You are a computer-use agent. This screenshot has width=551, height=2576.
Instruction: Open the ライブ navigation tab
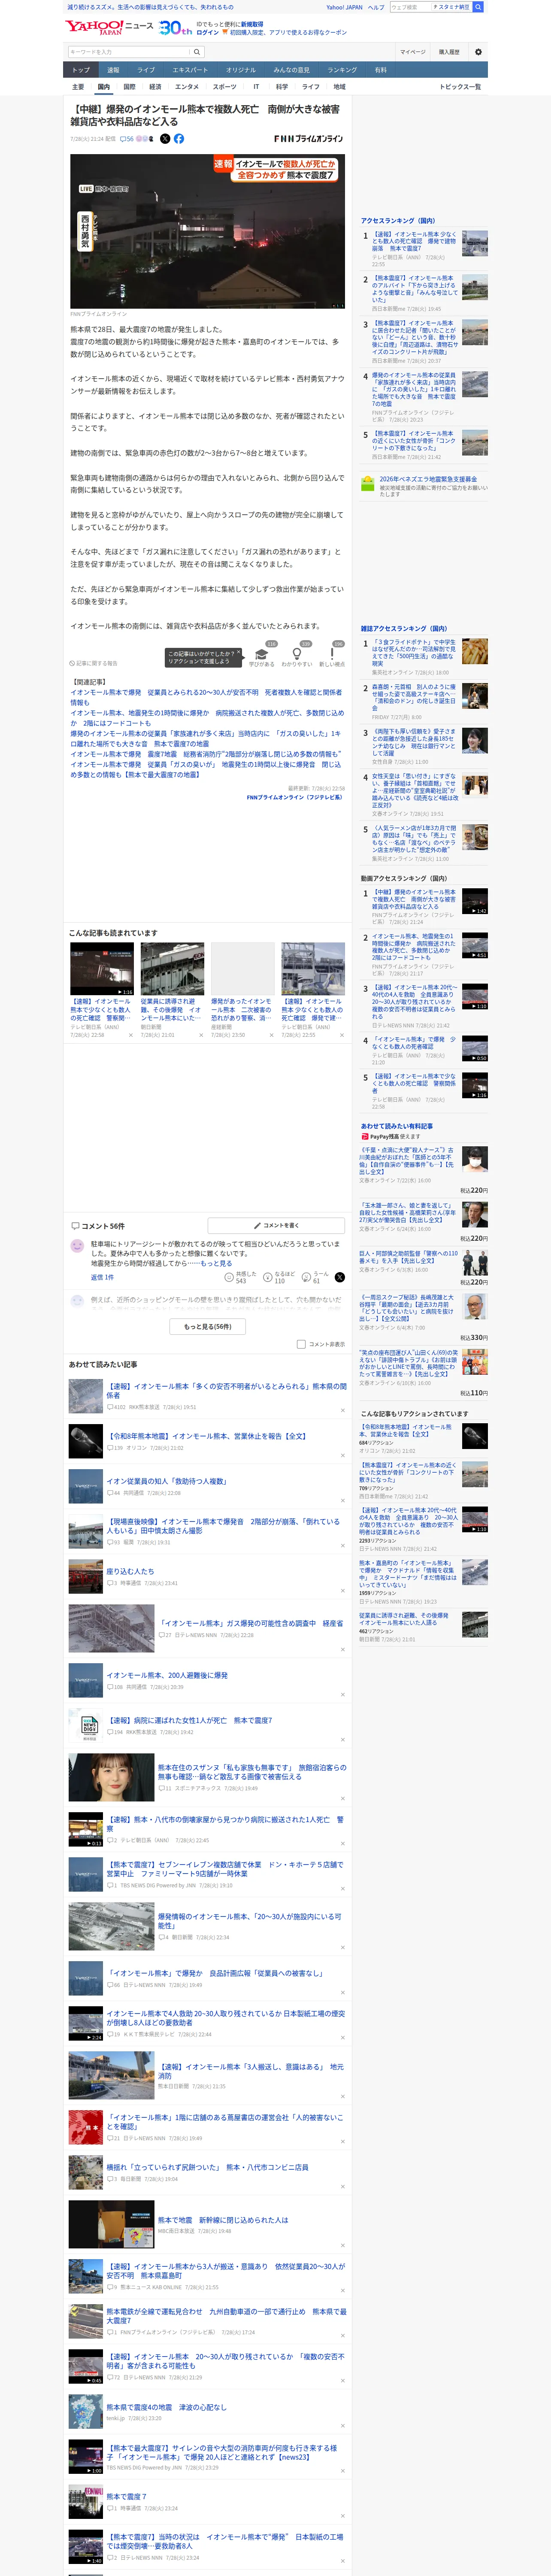(x=146, y=70)
